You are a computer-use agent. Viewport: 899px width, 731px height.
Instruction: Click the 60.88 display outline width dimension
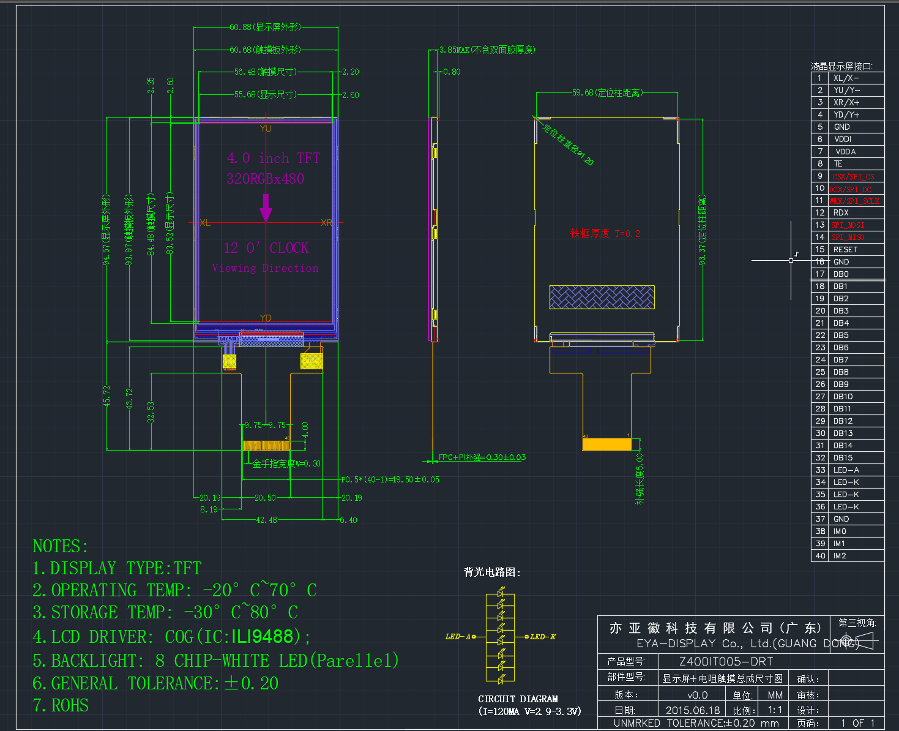[266, 27]
